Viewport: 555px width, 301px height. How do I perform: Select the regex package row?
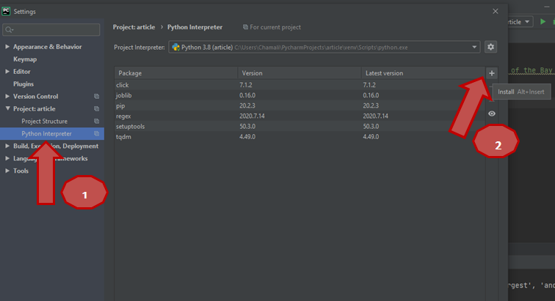click(x=300, y=116)
